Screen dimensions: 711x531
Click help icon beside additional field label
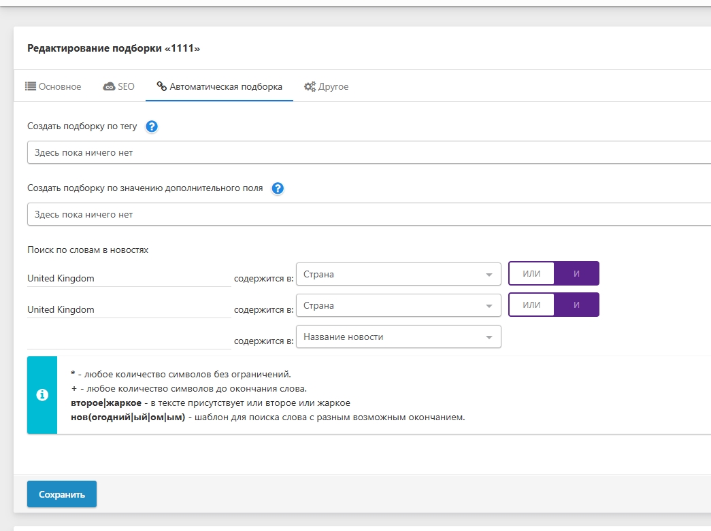[278, 188]
